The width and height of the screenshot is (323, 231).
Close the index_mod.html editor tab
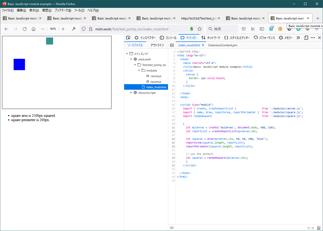pos(203,45)
